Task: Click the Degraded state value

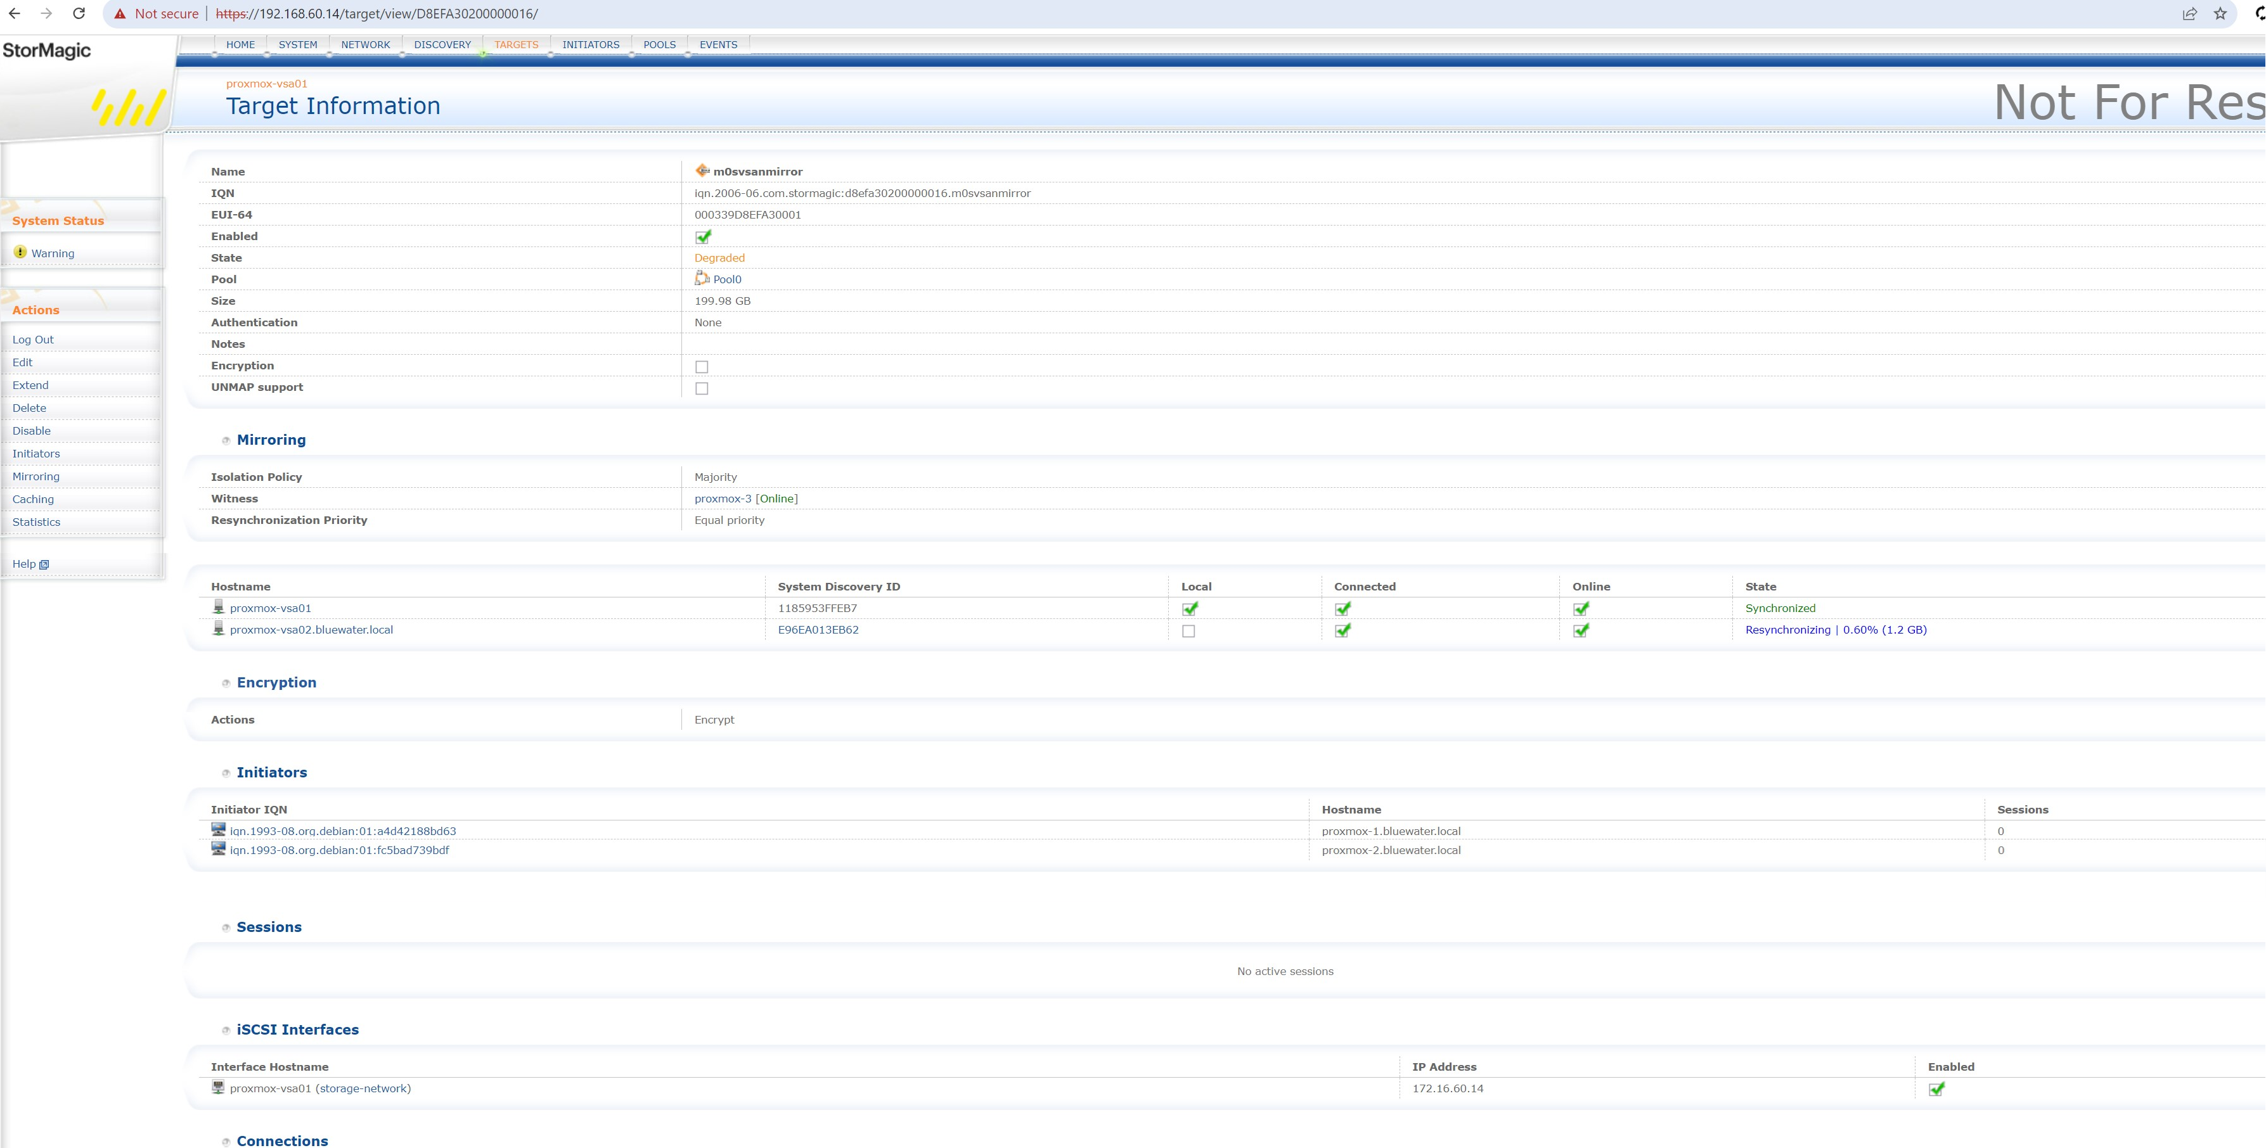Action: [x=719, y=258]
